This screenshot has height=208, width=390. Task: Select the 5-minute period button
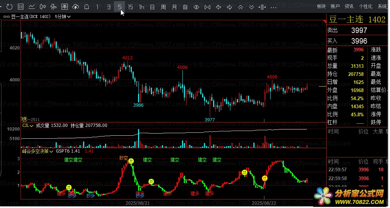click(119, 7)
